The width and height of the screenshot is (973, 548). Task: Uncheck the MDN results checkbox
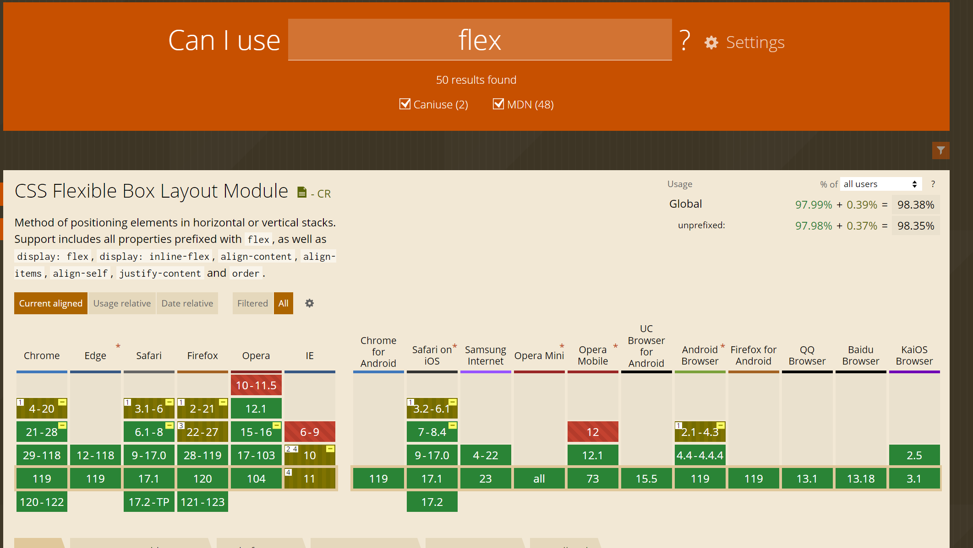[x=498, y=104]
